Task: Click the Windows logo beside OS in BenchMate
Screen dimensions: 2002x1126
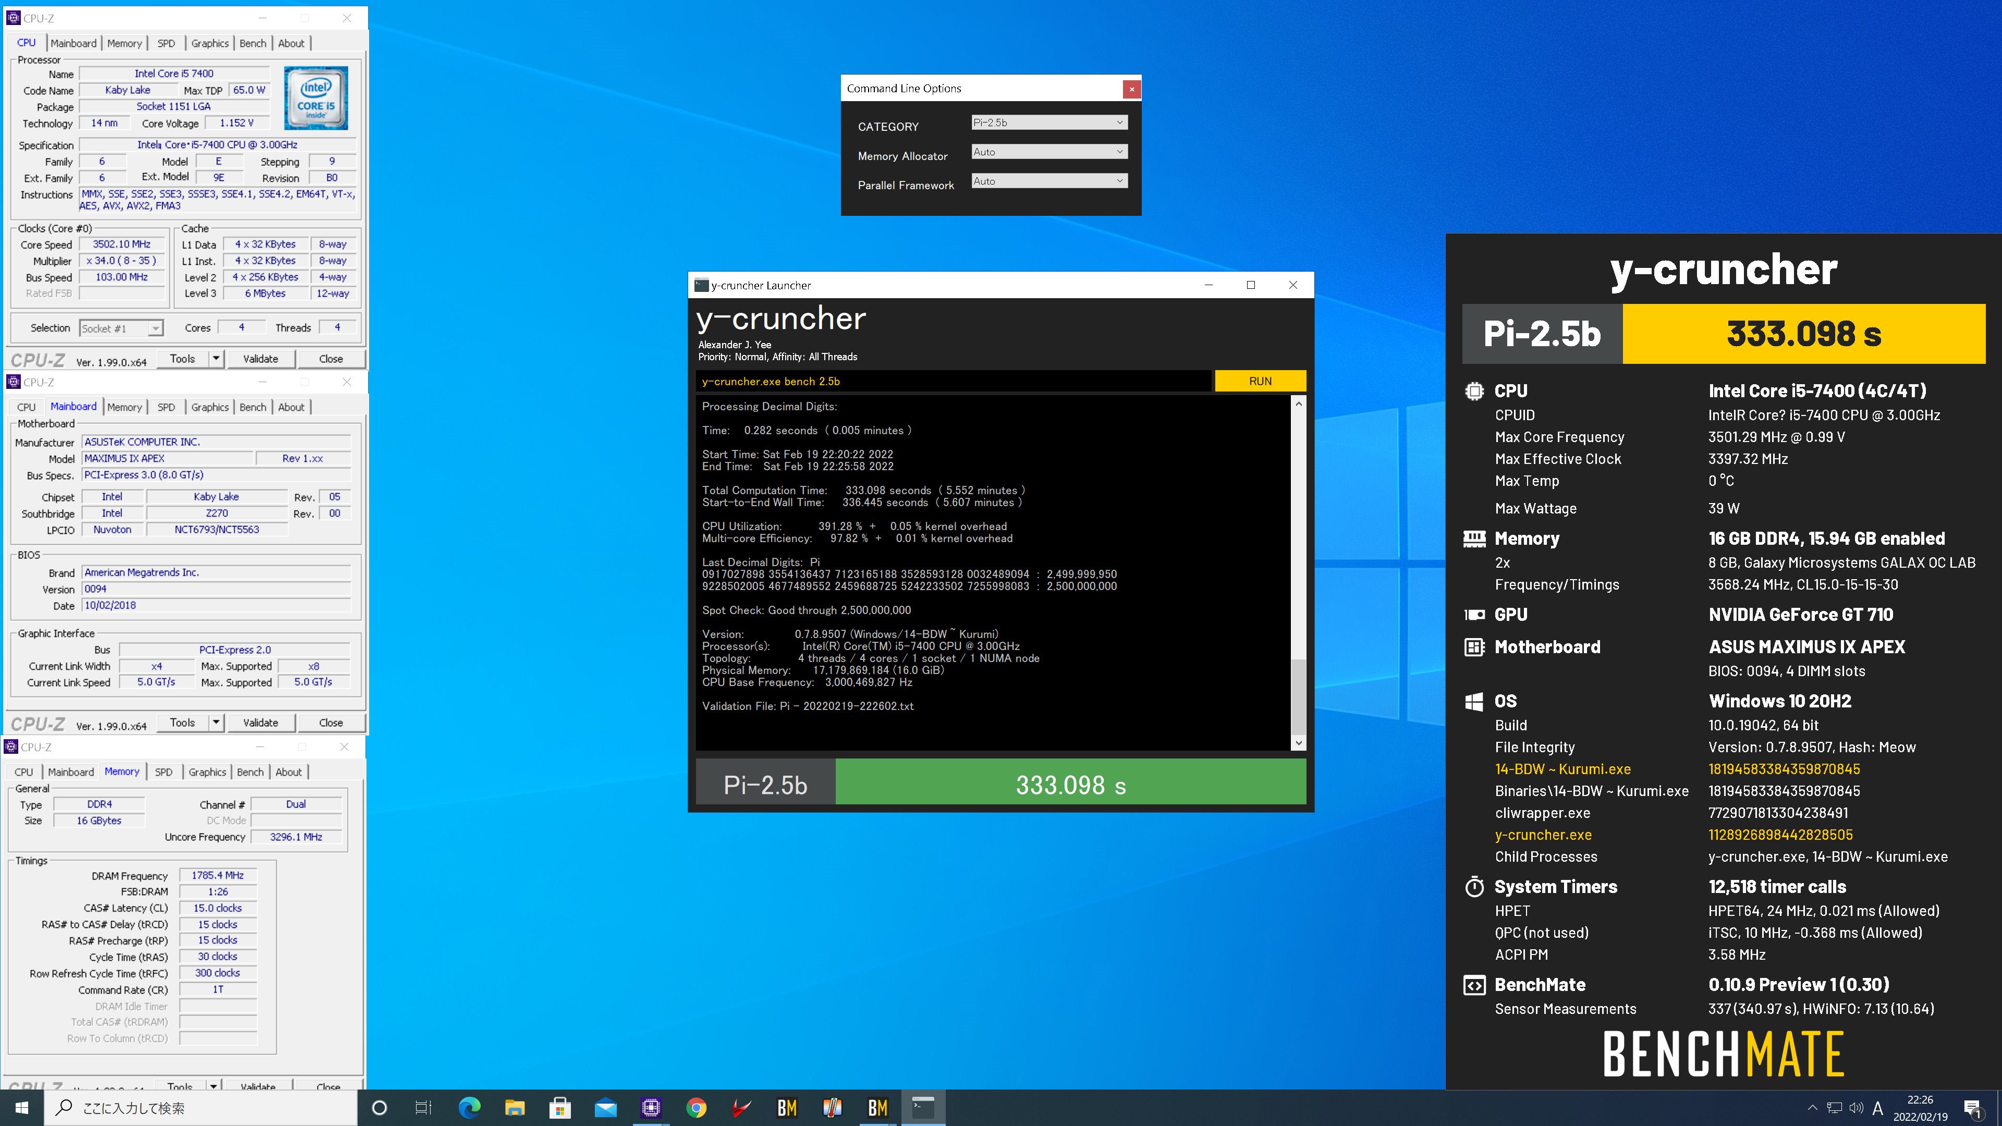Action: pos(1473,702)
